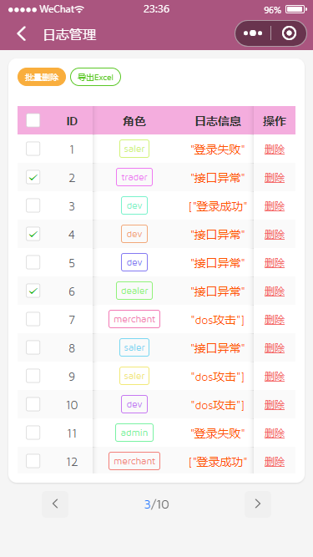The height and width of the screenshot is (557, 313).
Task: Tap the back arrow beside 日志管理
Action: pyautogui.click(x=22, y=33)
